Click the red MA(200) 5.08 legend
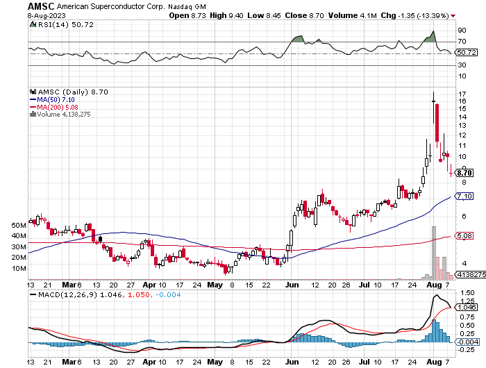The width and height of the screenshot is (486, 368). click(x=54, y=107)
